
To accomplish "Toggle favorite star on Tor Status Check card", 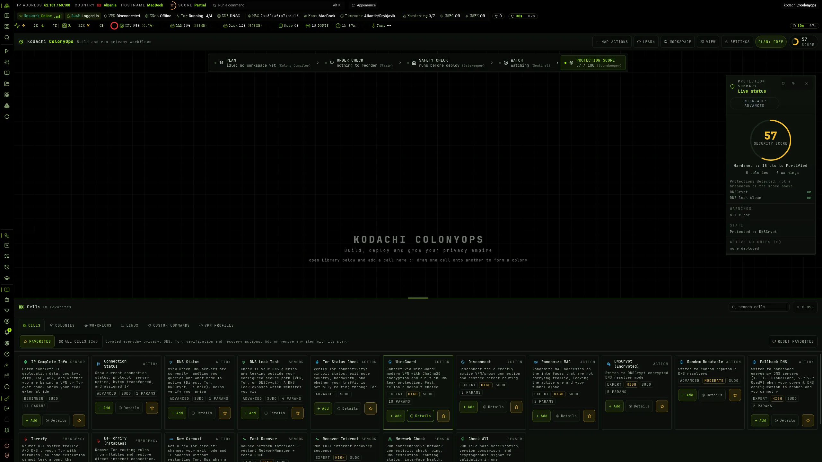I will pos(371,408).
